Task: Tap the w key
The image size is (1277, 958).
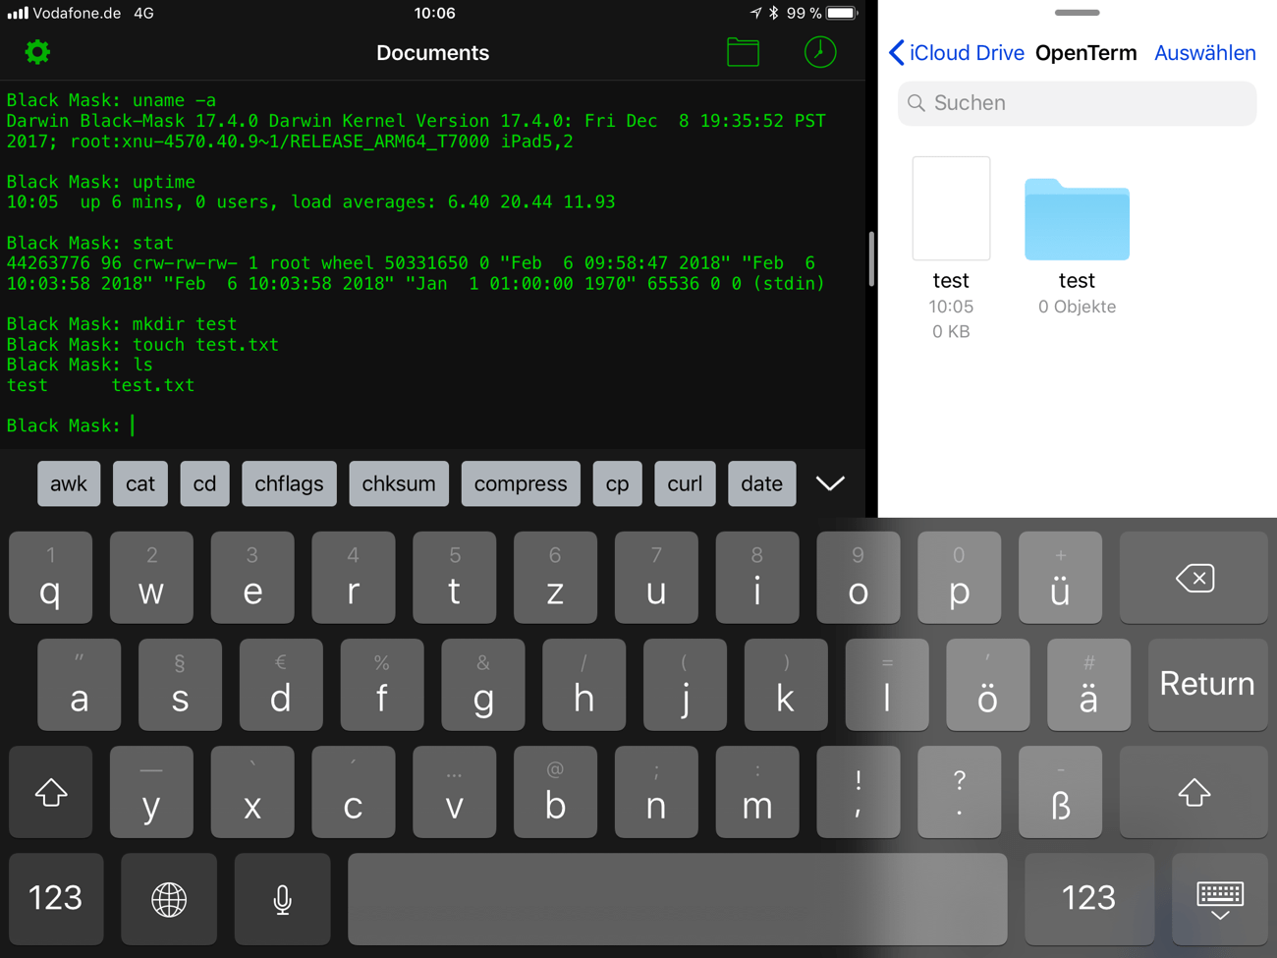Action: pos(151,578)
